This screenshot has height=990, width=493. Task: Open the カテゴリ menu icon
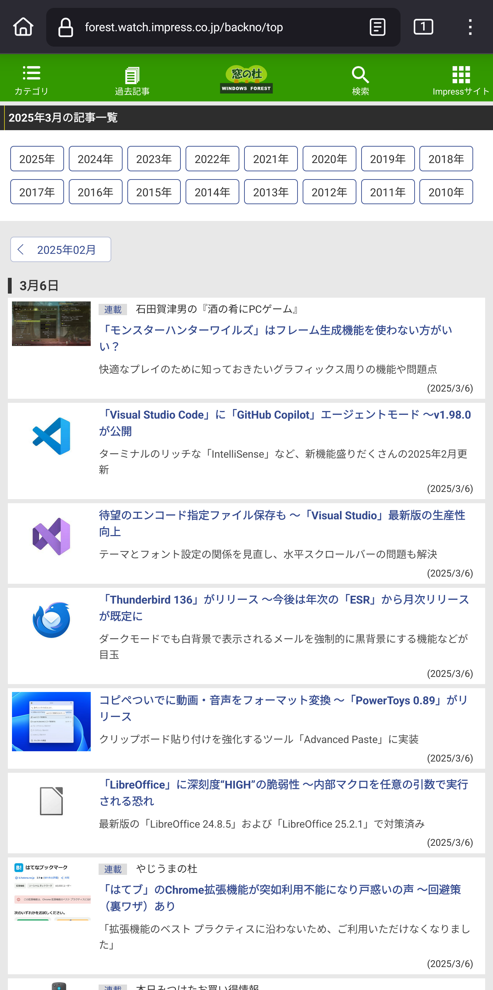point(31,80)
